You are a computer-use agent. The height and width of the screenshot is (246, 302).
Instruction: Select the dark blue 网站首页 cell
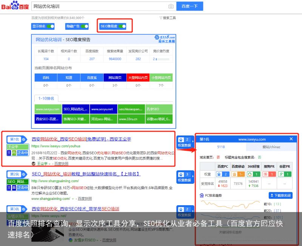pos(115,78)
